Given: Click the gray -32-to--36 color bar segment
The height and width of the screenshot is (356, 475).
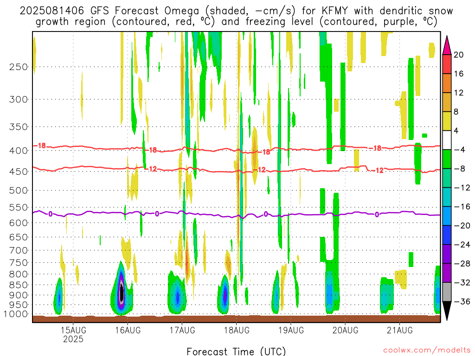Looking at the screenshot, I should (x=447, y=292).
